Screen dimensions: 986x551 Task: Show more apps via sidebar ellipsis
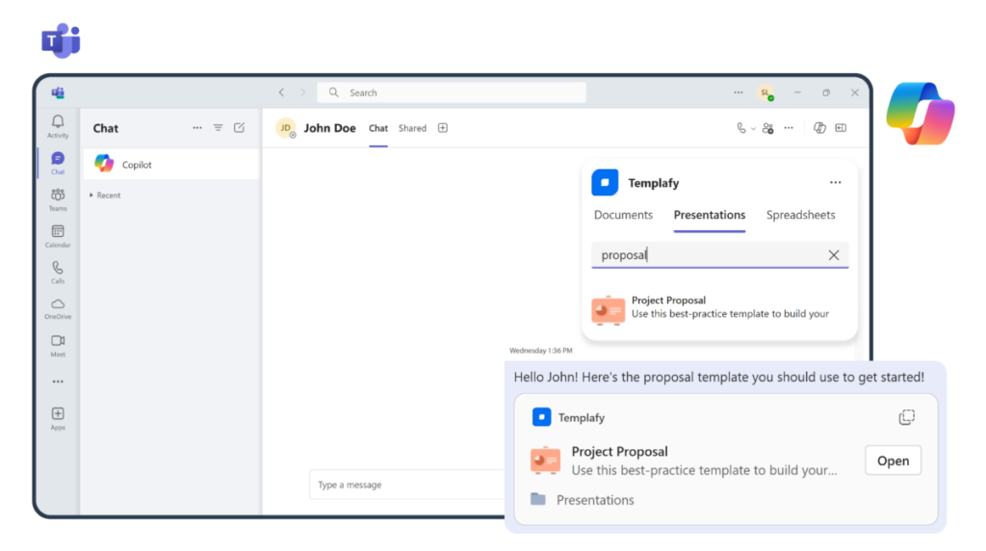click(58, 381)
